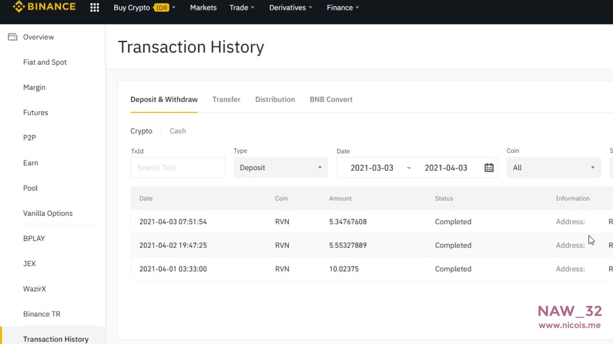Switch to the BNB Convert tab
The image size is (613, 344).
[331, 99]
